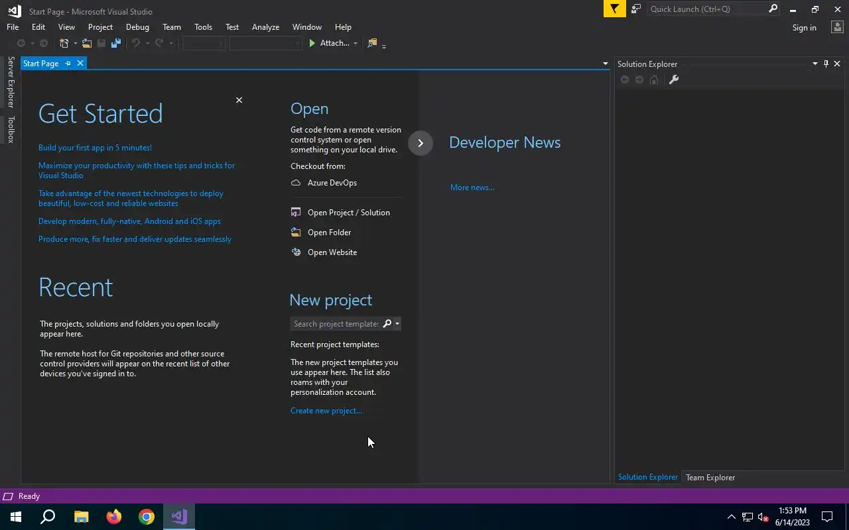Open Windows taskbar search
849x530 pixels.
point(48,517)
